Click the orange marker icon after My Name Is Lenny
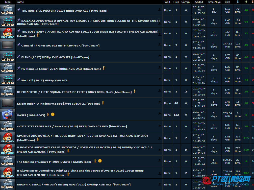Viewport: 254px width, 190px height. tap(104, 68)
